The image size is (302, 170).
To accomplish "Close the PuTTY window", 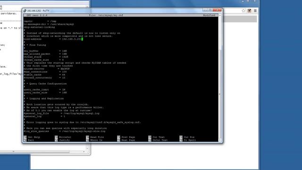I will click(217, 10).
